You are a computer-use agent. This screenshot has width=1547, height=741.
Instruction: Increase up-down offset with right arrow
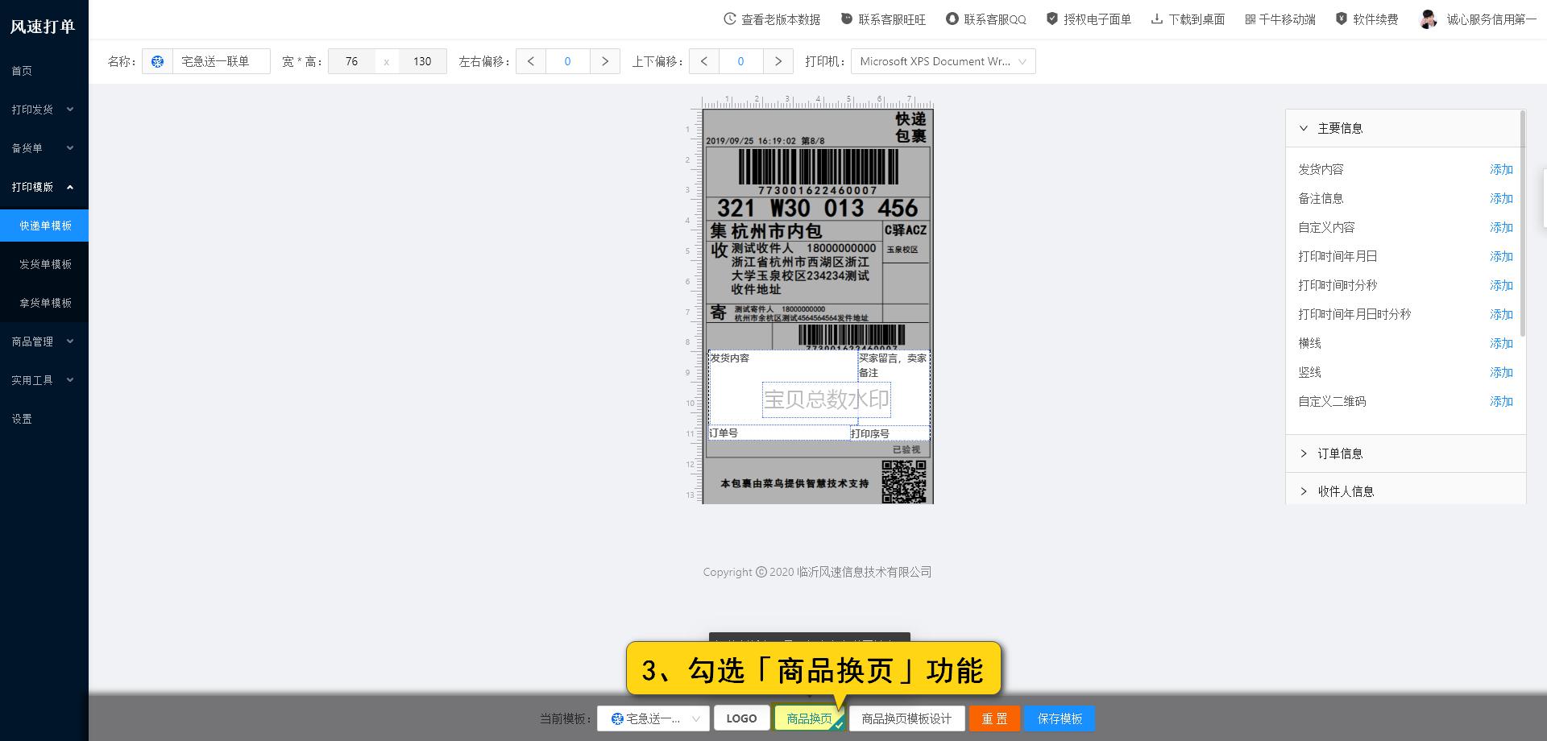click(x=778, y=61)
